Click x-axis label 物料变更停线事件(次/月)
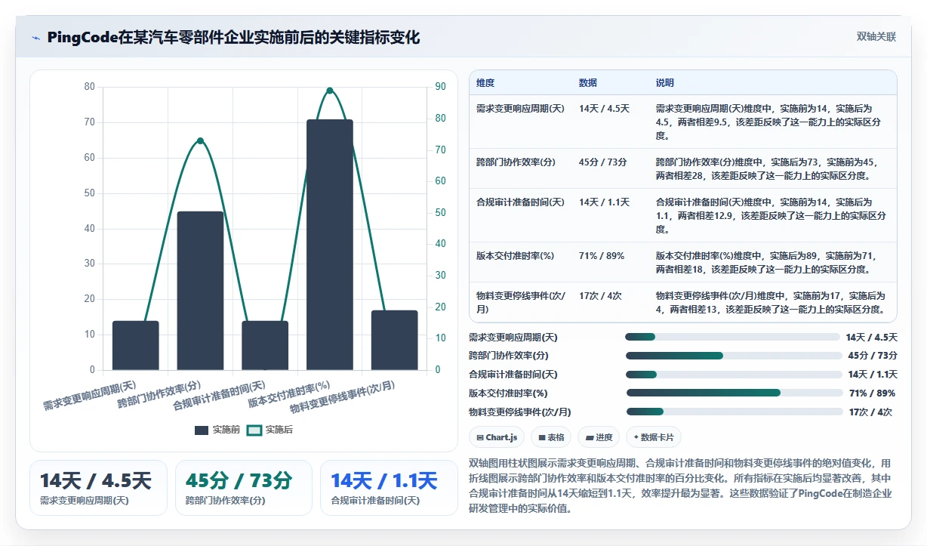This screenshot has width=927, height=546. [342, 396]
